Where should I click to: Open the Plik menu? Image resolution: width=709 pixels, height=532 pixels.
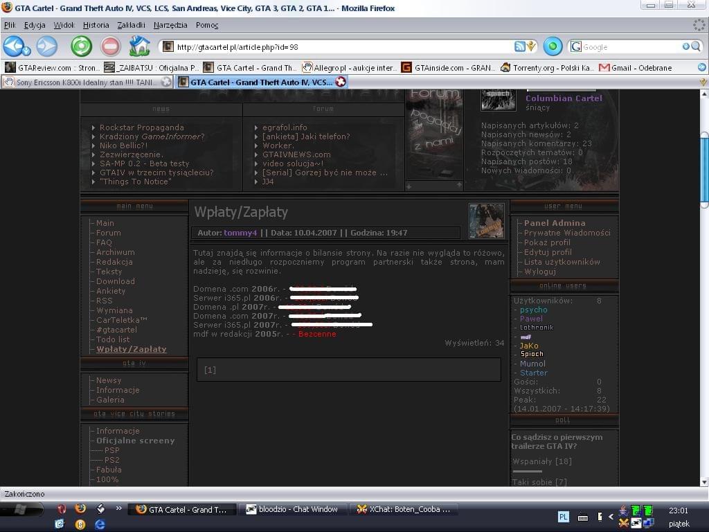10,25
